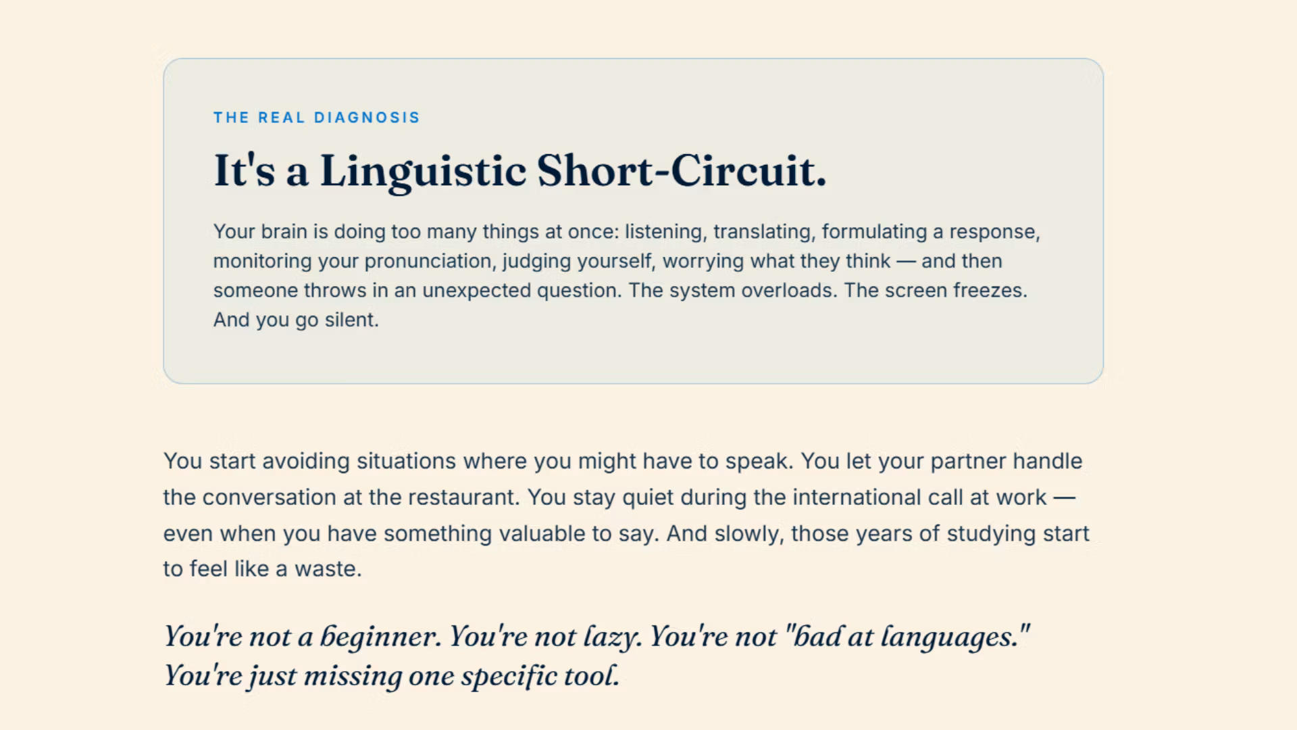Image resolution: width=1297 pixels, height=730 pixels.
Task: Click the italic text "You're not a beginner."
Action: [x=303, y=637]
